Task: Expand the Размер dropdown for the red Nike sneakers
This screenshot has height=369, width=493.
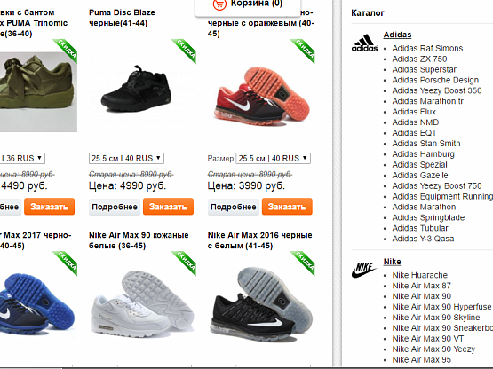Action: point(274,158)
